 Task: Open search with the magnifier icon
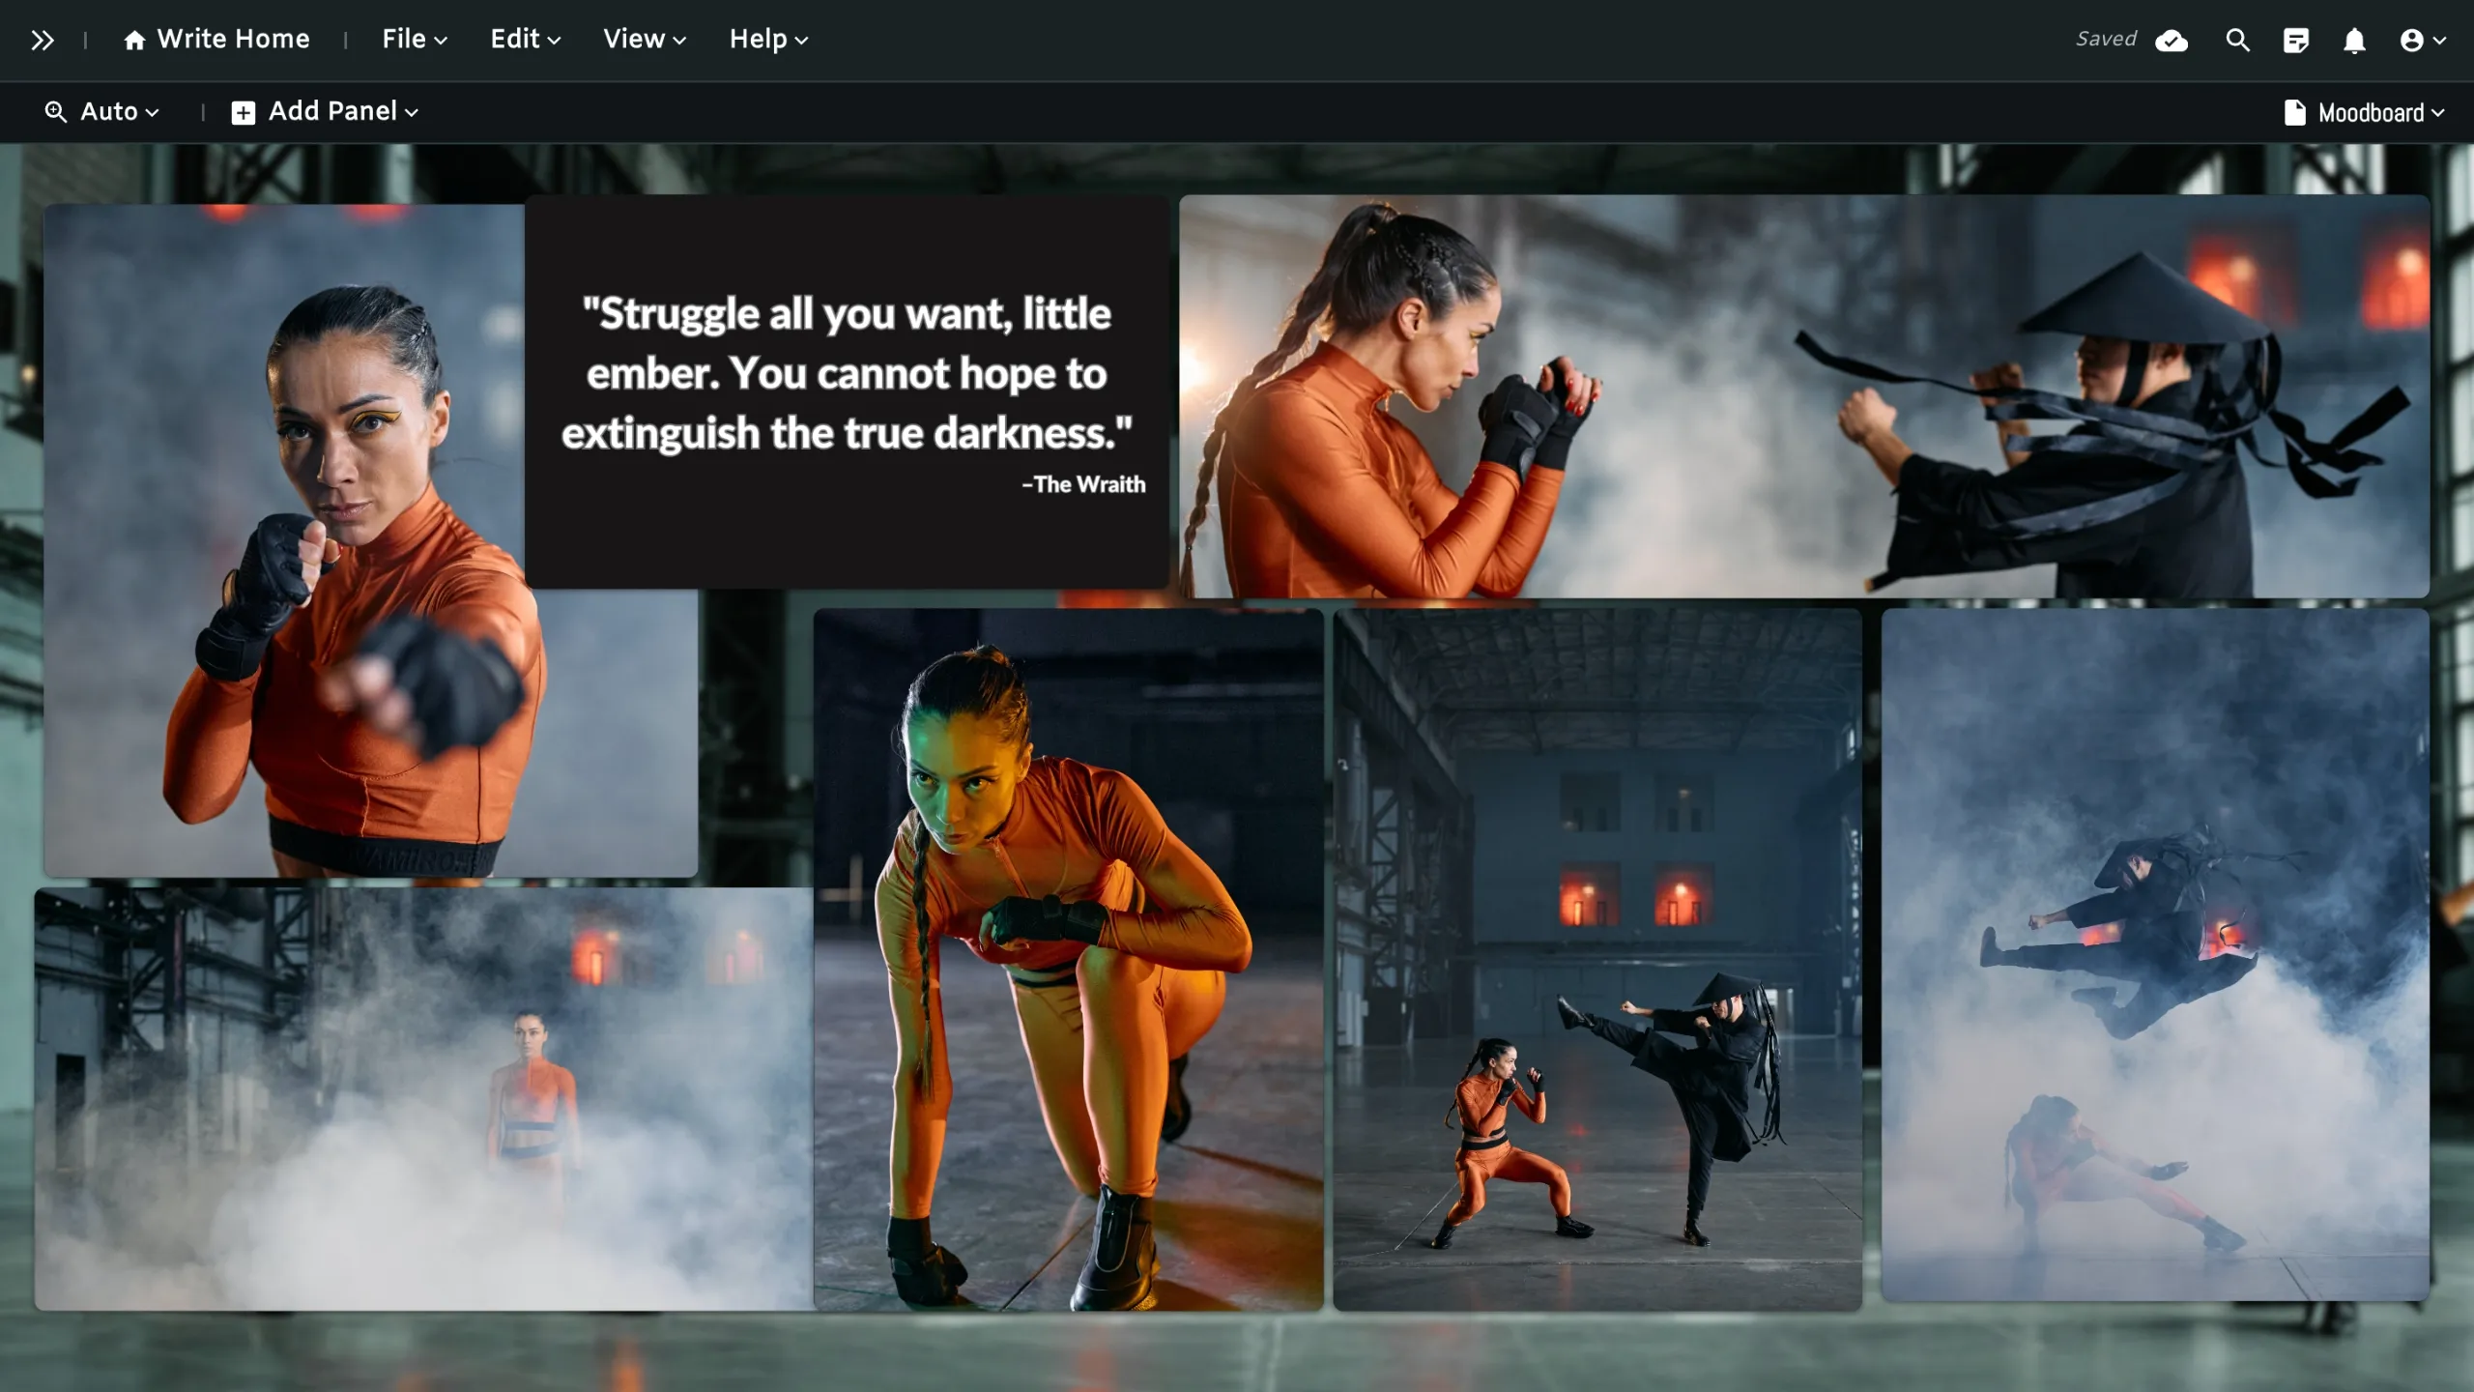click(2237, 40)
